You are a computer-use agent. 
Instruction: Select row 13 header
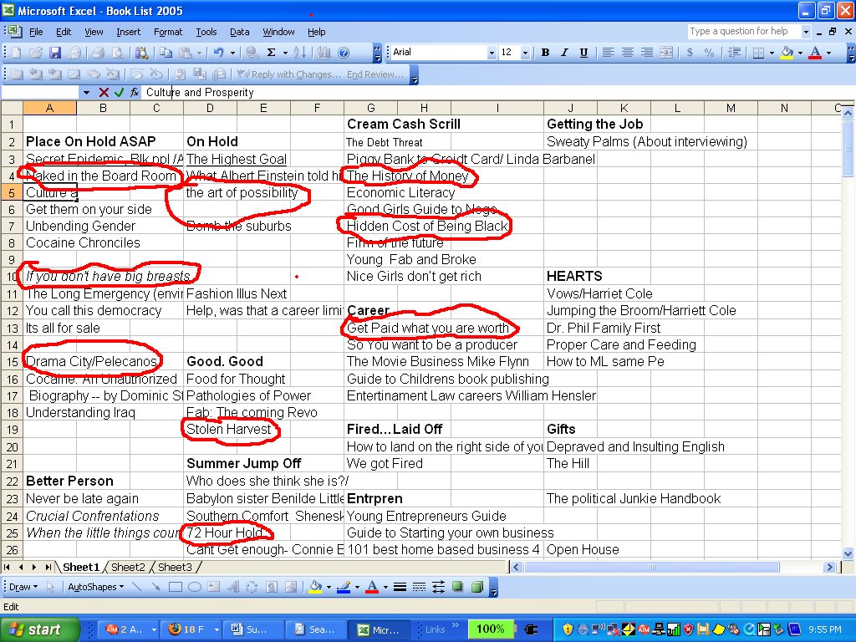12,328
